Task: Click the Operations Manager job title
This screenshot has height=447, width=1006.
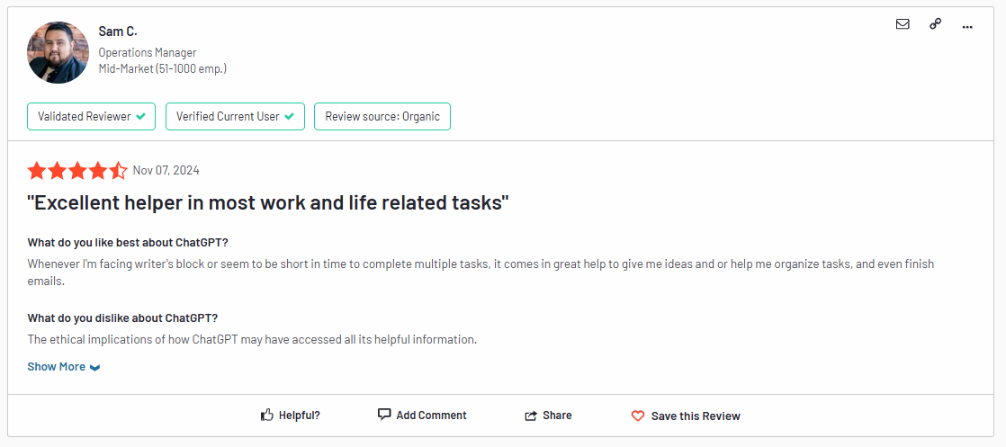Action: 148,52
